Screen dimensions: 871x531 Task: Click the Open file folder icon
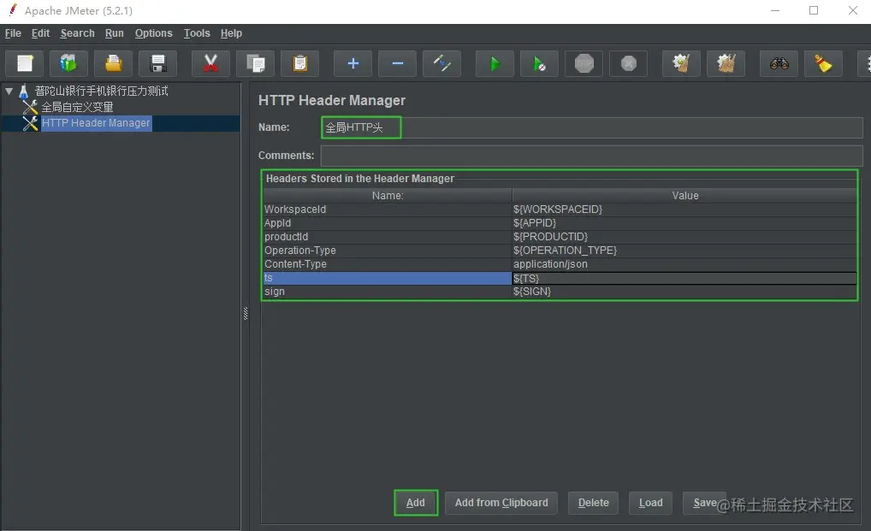tap(113, 64)
